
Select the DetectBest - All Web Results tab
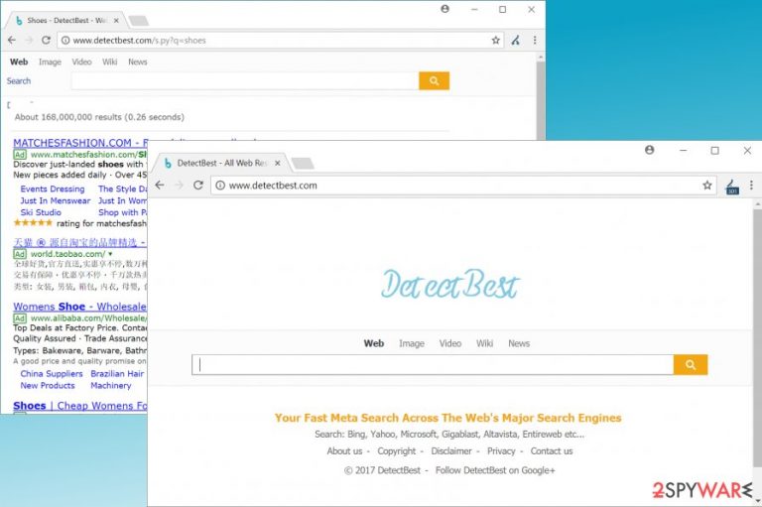pyautogui.click(x=221, y=164)
